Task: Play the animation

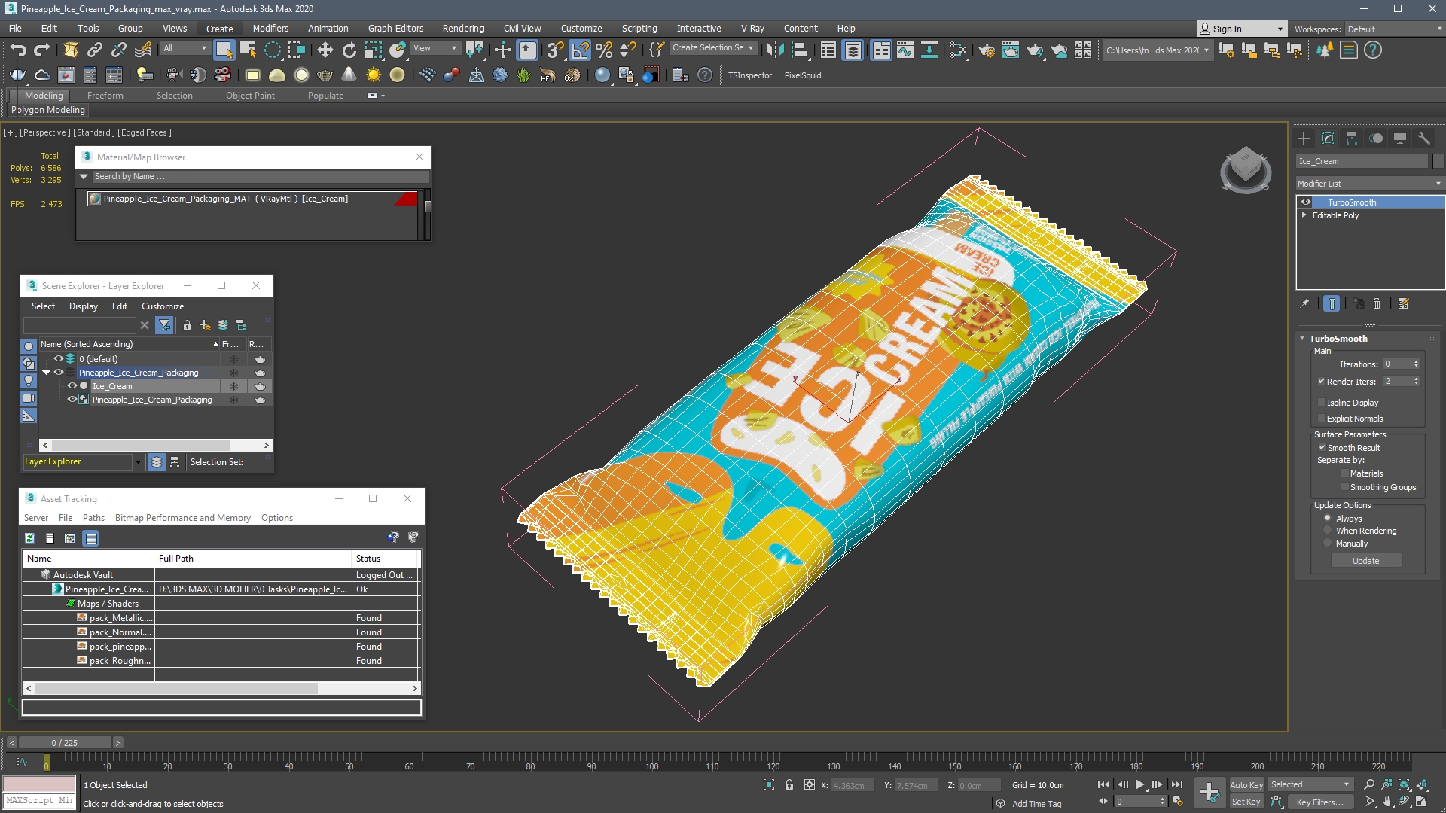Action: click(x=1139, y=784)
